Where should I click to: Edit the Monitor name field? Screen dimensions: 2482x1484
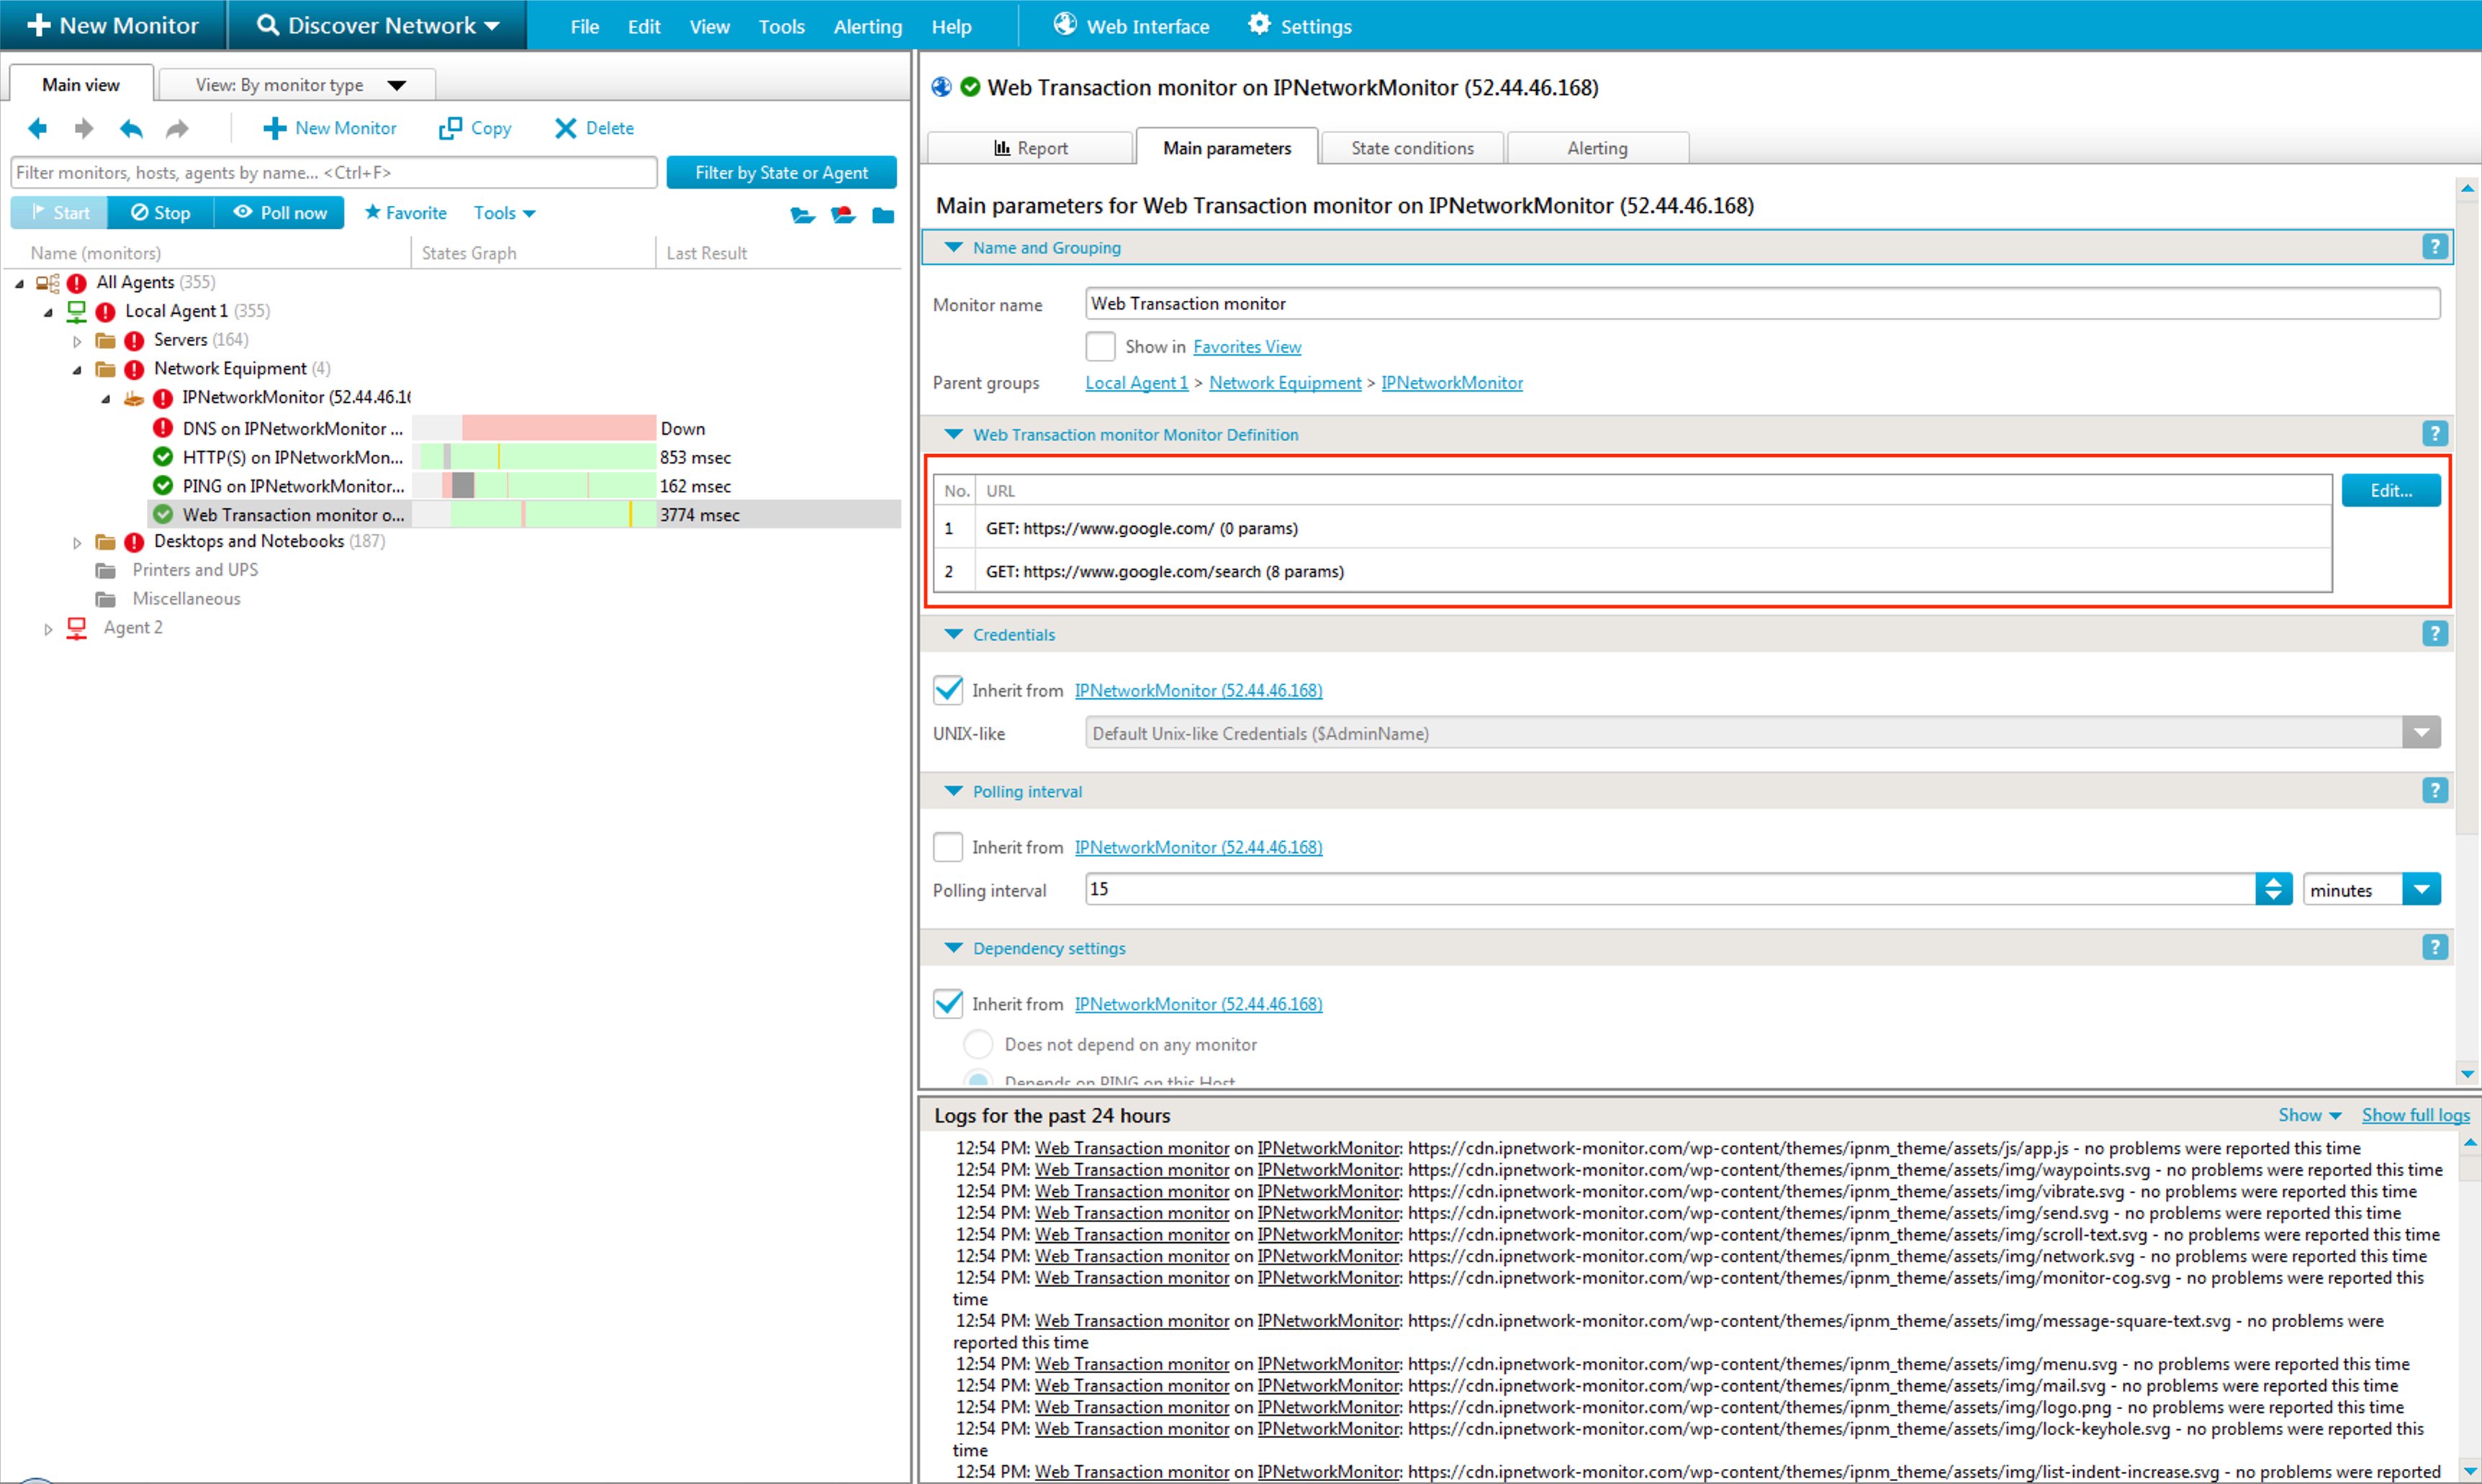click(1762, 303)
